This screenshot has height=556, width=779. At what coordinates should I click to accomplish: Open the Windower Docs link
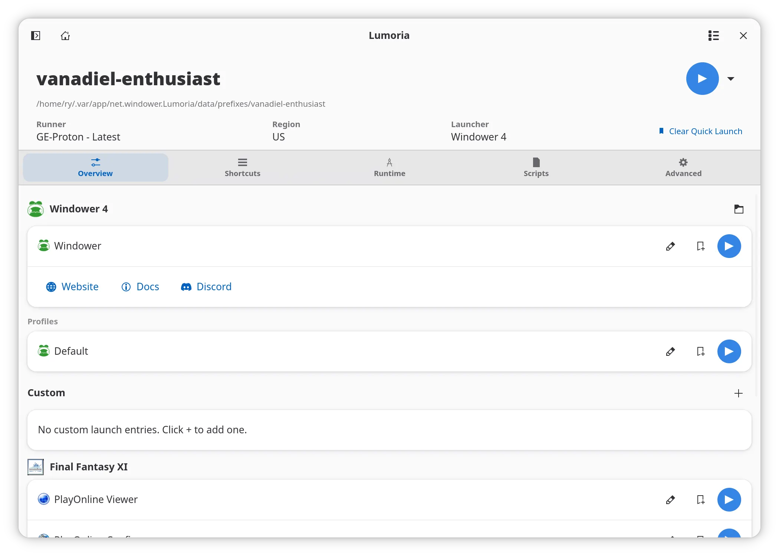click(140, 287)
